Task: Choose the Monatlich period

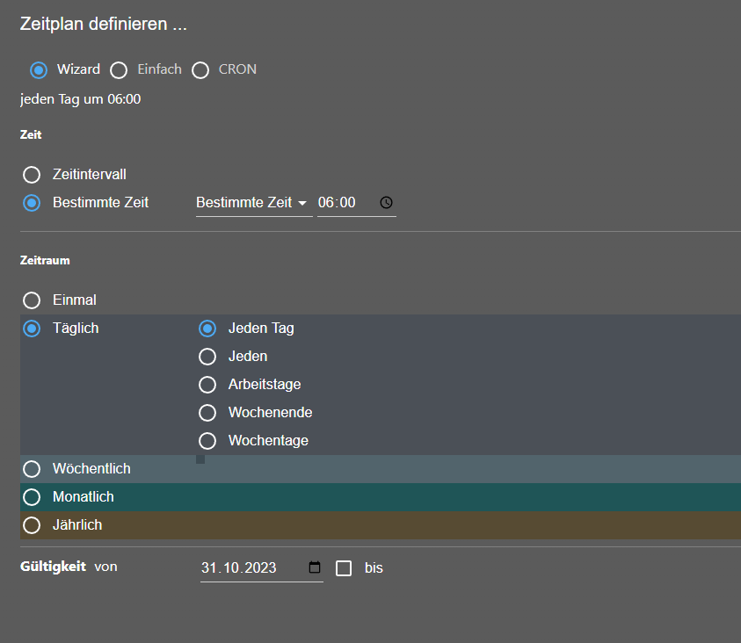Action: (32, 497)
